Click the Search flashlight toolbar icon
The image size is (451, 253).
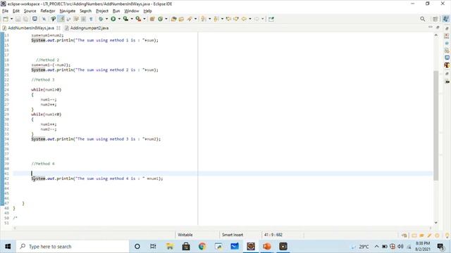pos(190,19)
